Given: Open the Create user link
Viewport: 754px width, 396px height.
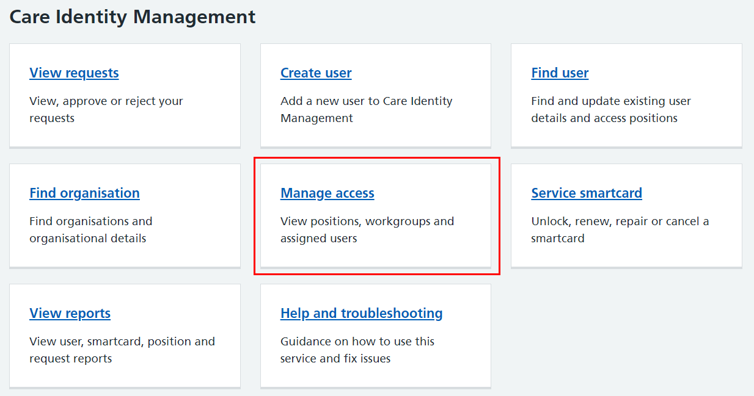Looking at the screenshot, I should coord(316,73).
